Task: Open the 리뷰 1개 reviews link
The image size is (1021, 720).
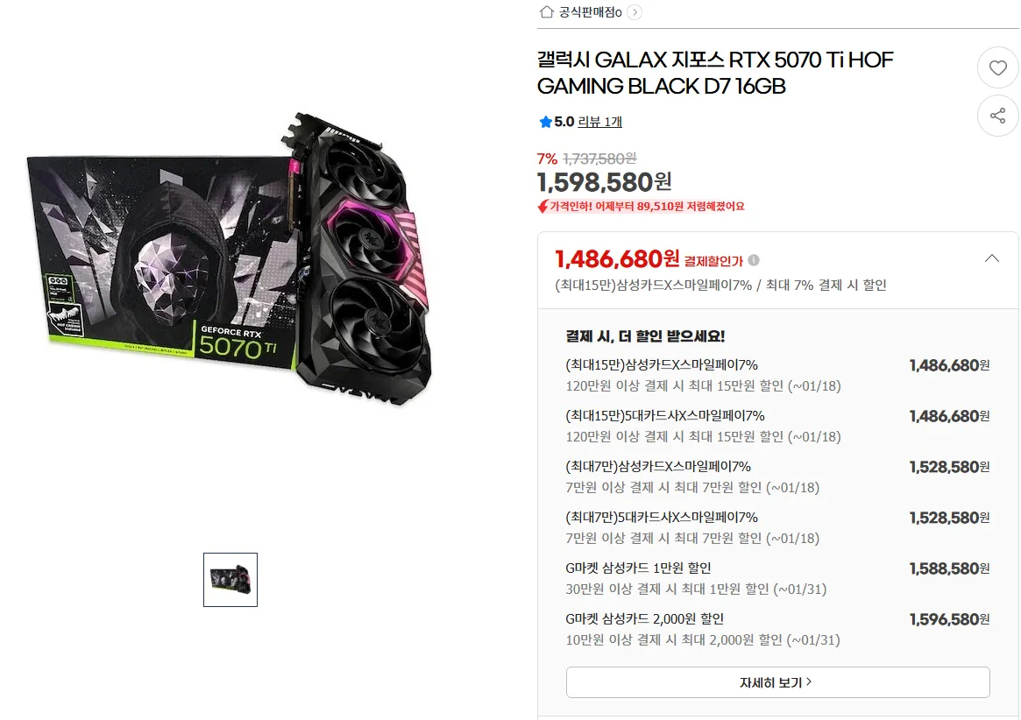Action: [599, 122]
